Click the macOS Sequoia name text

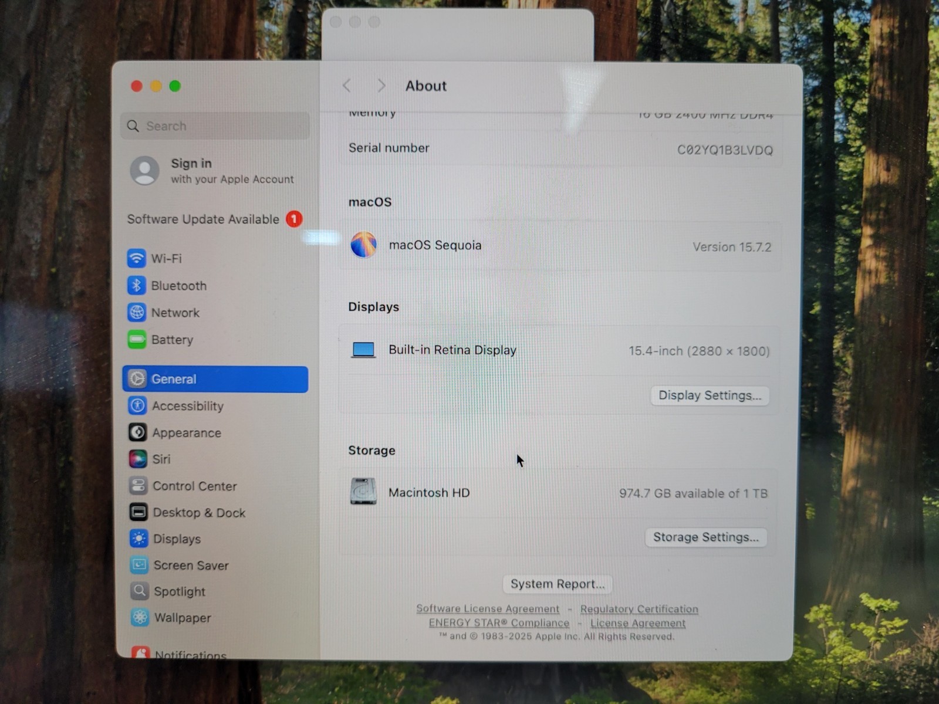pyautogui.click(x=435, y=245)
